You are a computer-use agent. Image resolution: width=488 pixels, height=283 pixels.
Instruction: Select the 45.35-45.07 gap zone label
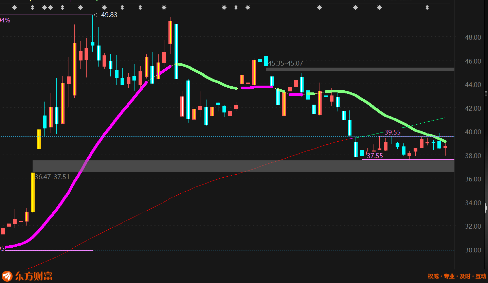coord(285,63)
